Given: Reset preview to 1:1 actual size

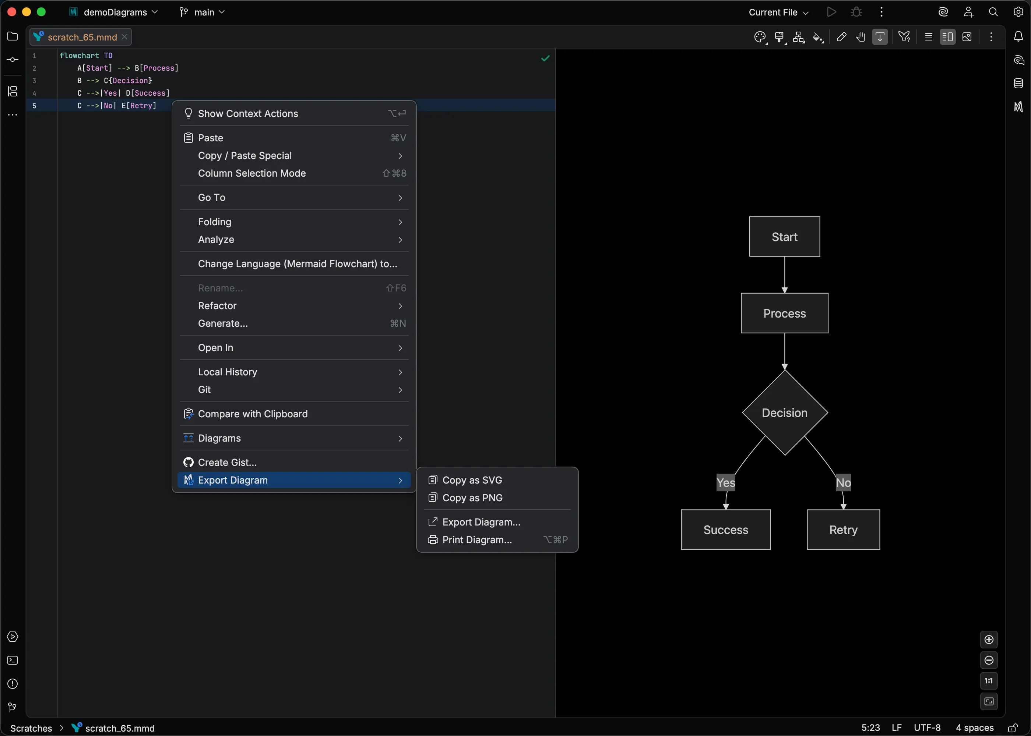Looking at the screenshot, I should click(x=989, y=681).
